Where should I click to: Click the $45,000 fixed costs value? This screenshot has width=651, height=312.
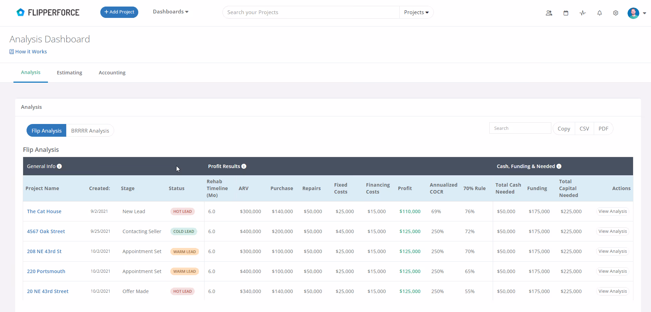pyautogui.click(x=345, y=231)
